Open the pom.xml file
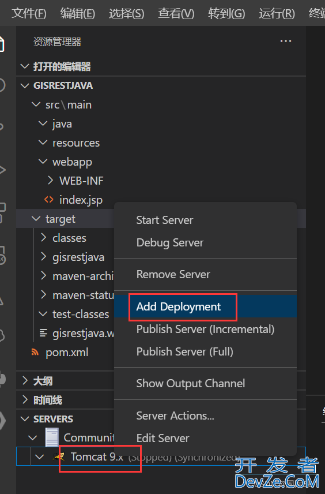Image resolution: width=325 pixels, height=494 pixels. pos(67,352)
